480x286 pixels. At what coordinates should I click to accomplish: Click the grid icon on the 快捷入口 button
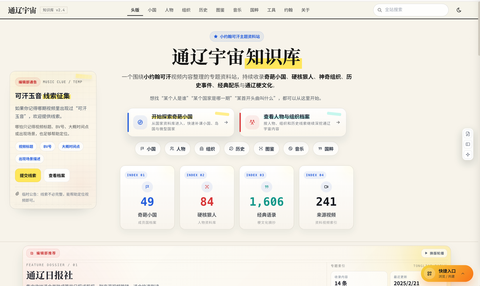[429, 273]
